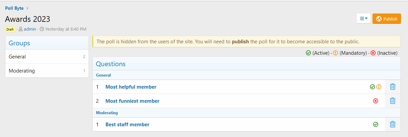Delete the Most helpful member question
This screenshot has height=137, width=408.
(x=393, y=87)
